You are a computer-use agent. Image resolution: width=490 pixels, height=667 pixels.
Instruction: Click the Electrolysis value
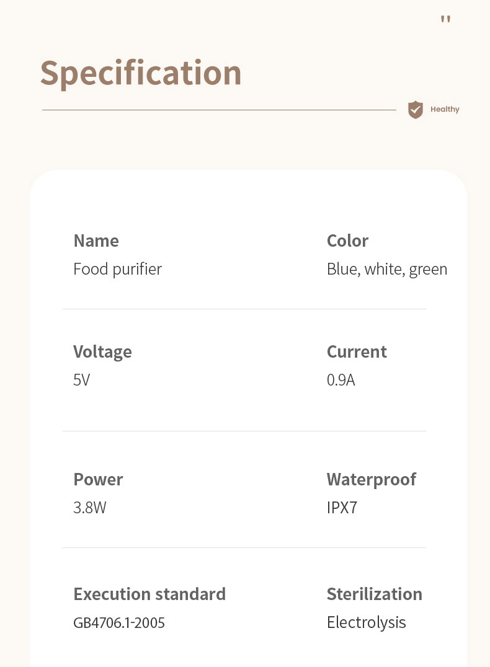[367, 622]
